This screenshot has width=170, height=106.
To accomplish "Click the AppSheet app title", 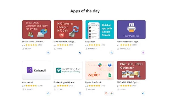I will pyautogui.click(x=90, y=42).
